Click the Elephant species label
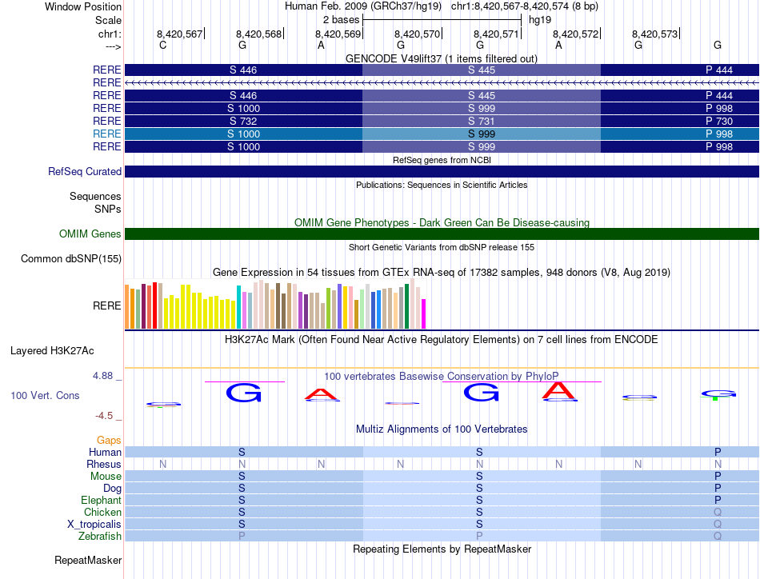 pos(102,500)
